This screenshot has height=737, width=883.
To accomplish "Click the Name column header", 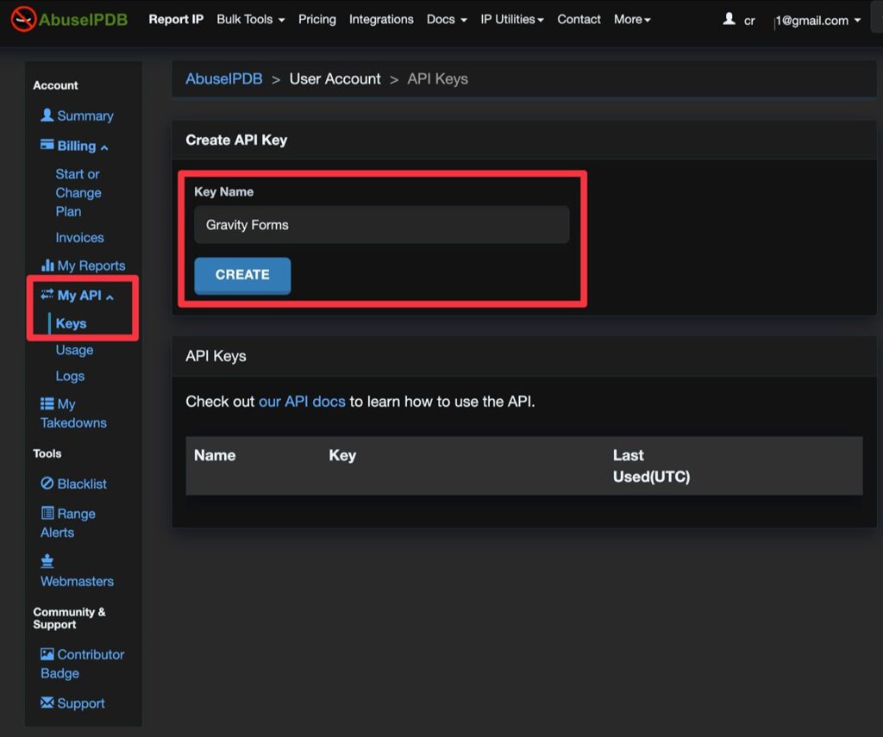I will click(x=215, y=455).
